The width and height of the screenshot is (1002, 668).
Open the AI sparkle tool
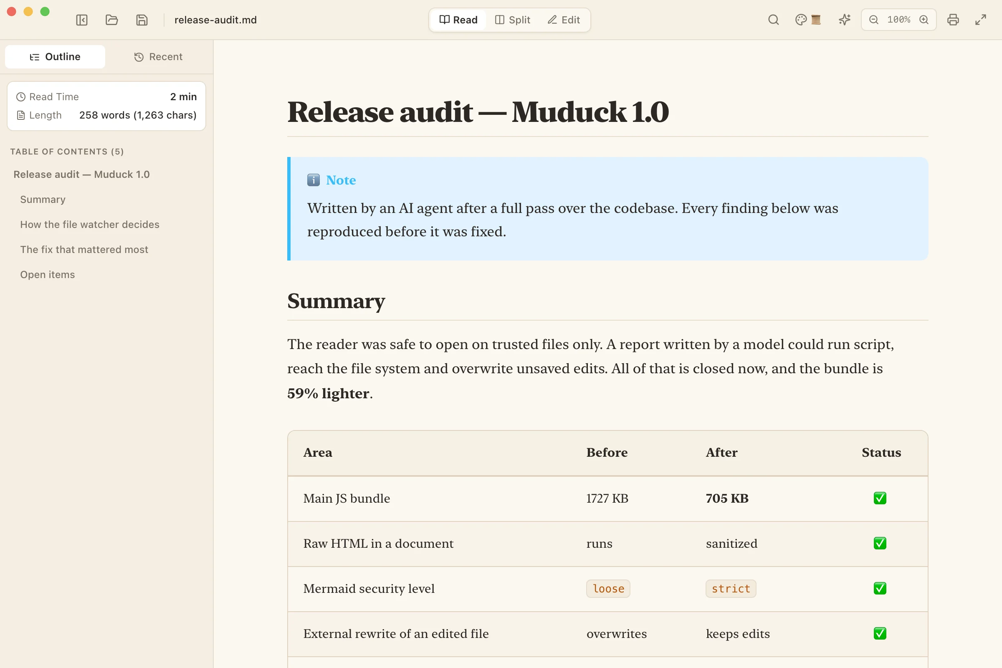point(844,20)
